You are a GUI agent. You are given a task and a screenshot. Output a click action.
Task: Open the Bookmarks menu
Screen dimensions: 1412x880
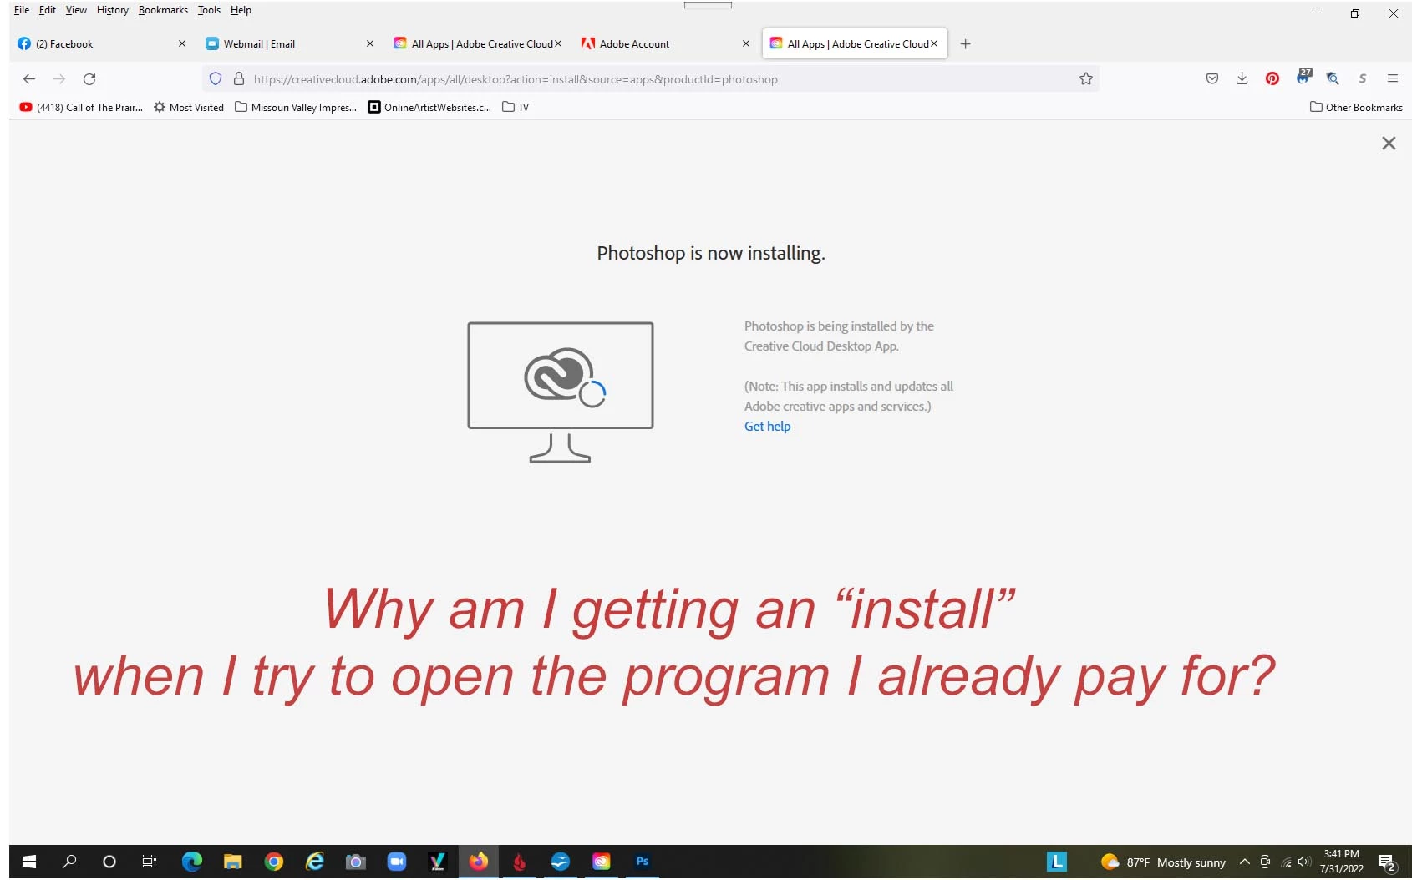[163, 10]
